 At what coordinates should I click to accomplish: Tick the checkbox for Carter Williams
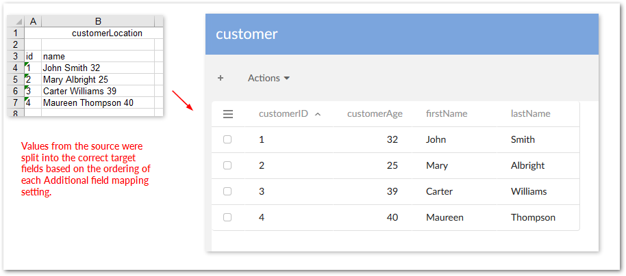227,191
